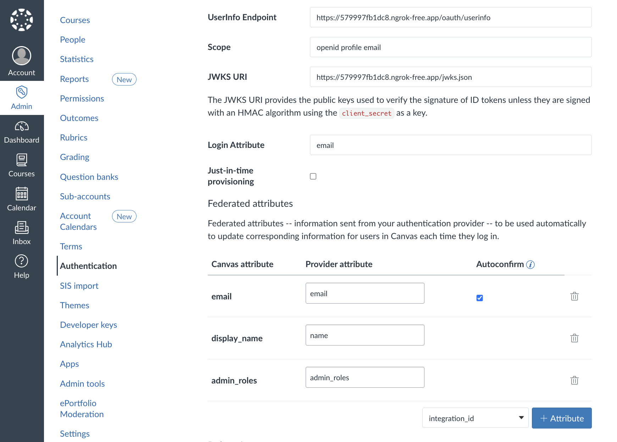Select the Admin shield icon
This screenshot has width=617, height=442.
22,92
